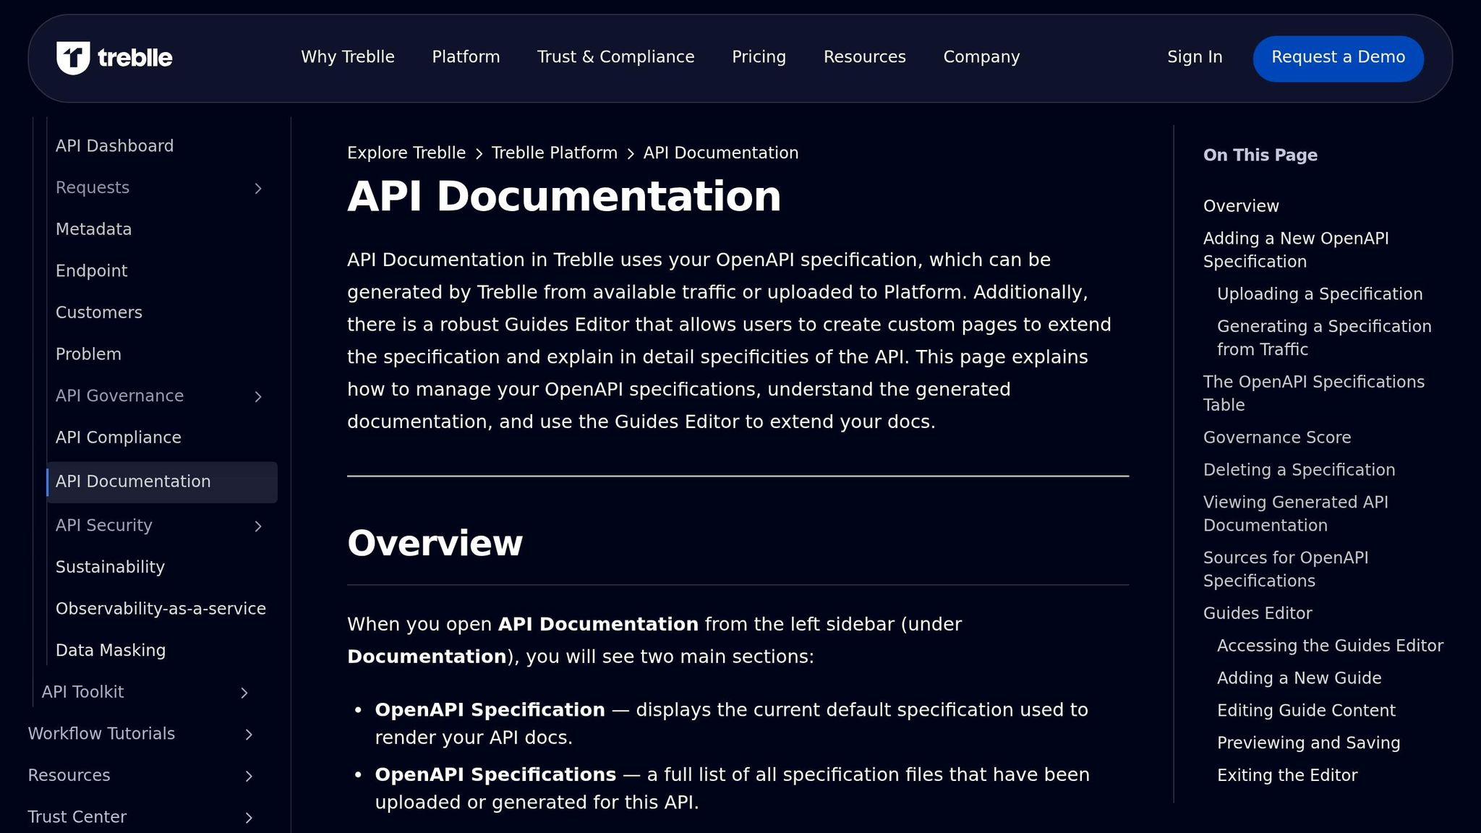Open Customers sidebar page

(x=99, y=313)
